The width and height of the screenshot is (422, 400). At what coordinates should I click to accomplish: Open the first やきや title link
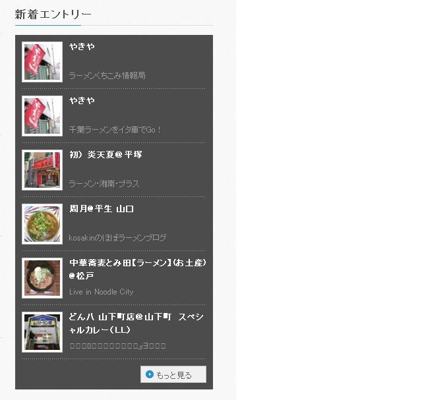click(x=82, y=47)
